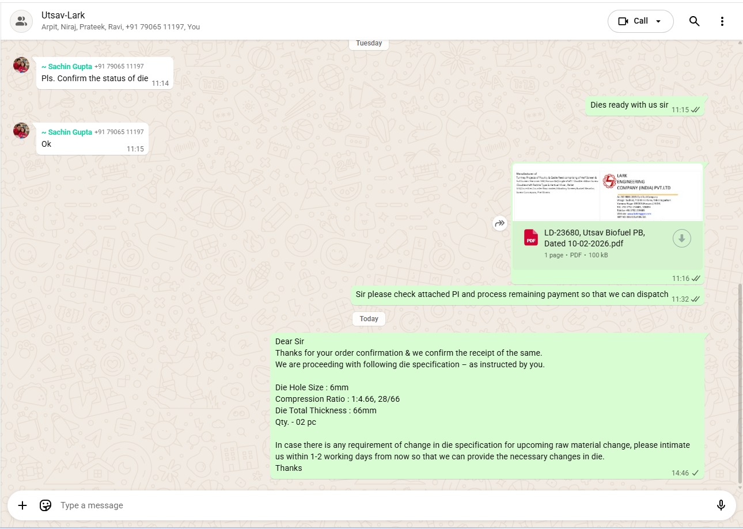The image size is (743, 529).
Task: Click the red PDF file icon
Action: [530, 238]
